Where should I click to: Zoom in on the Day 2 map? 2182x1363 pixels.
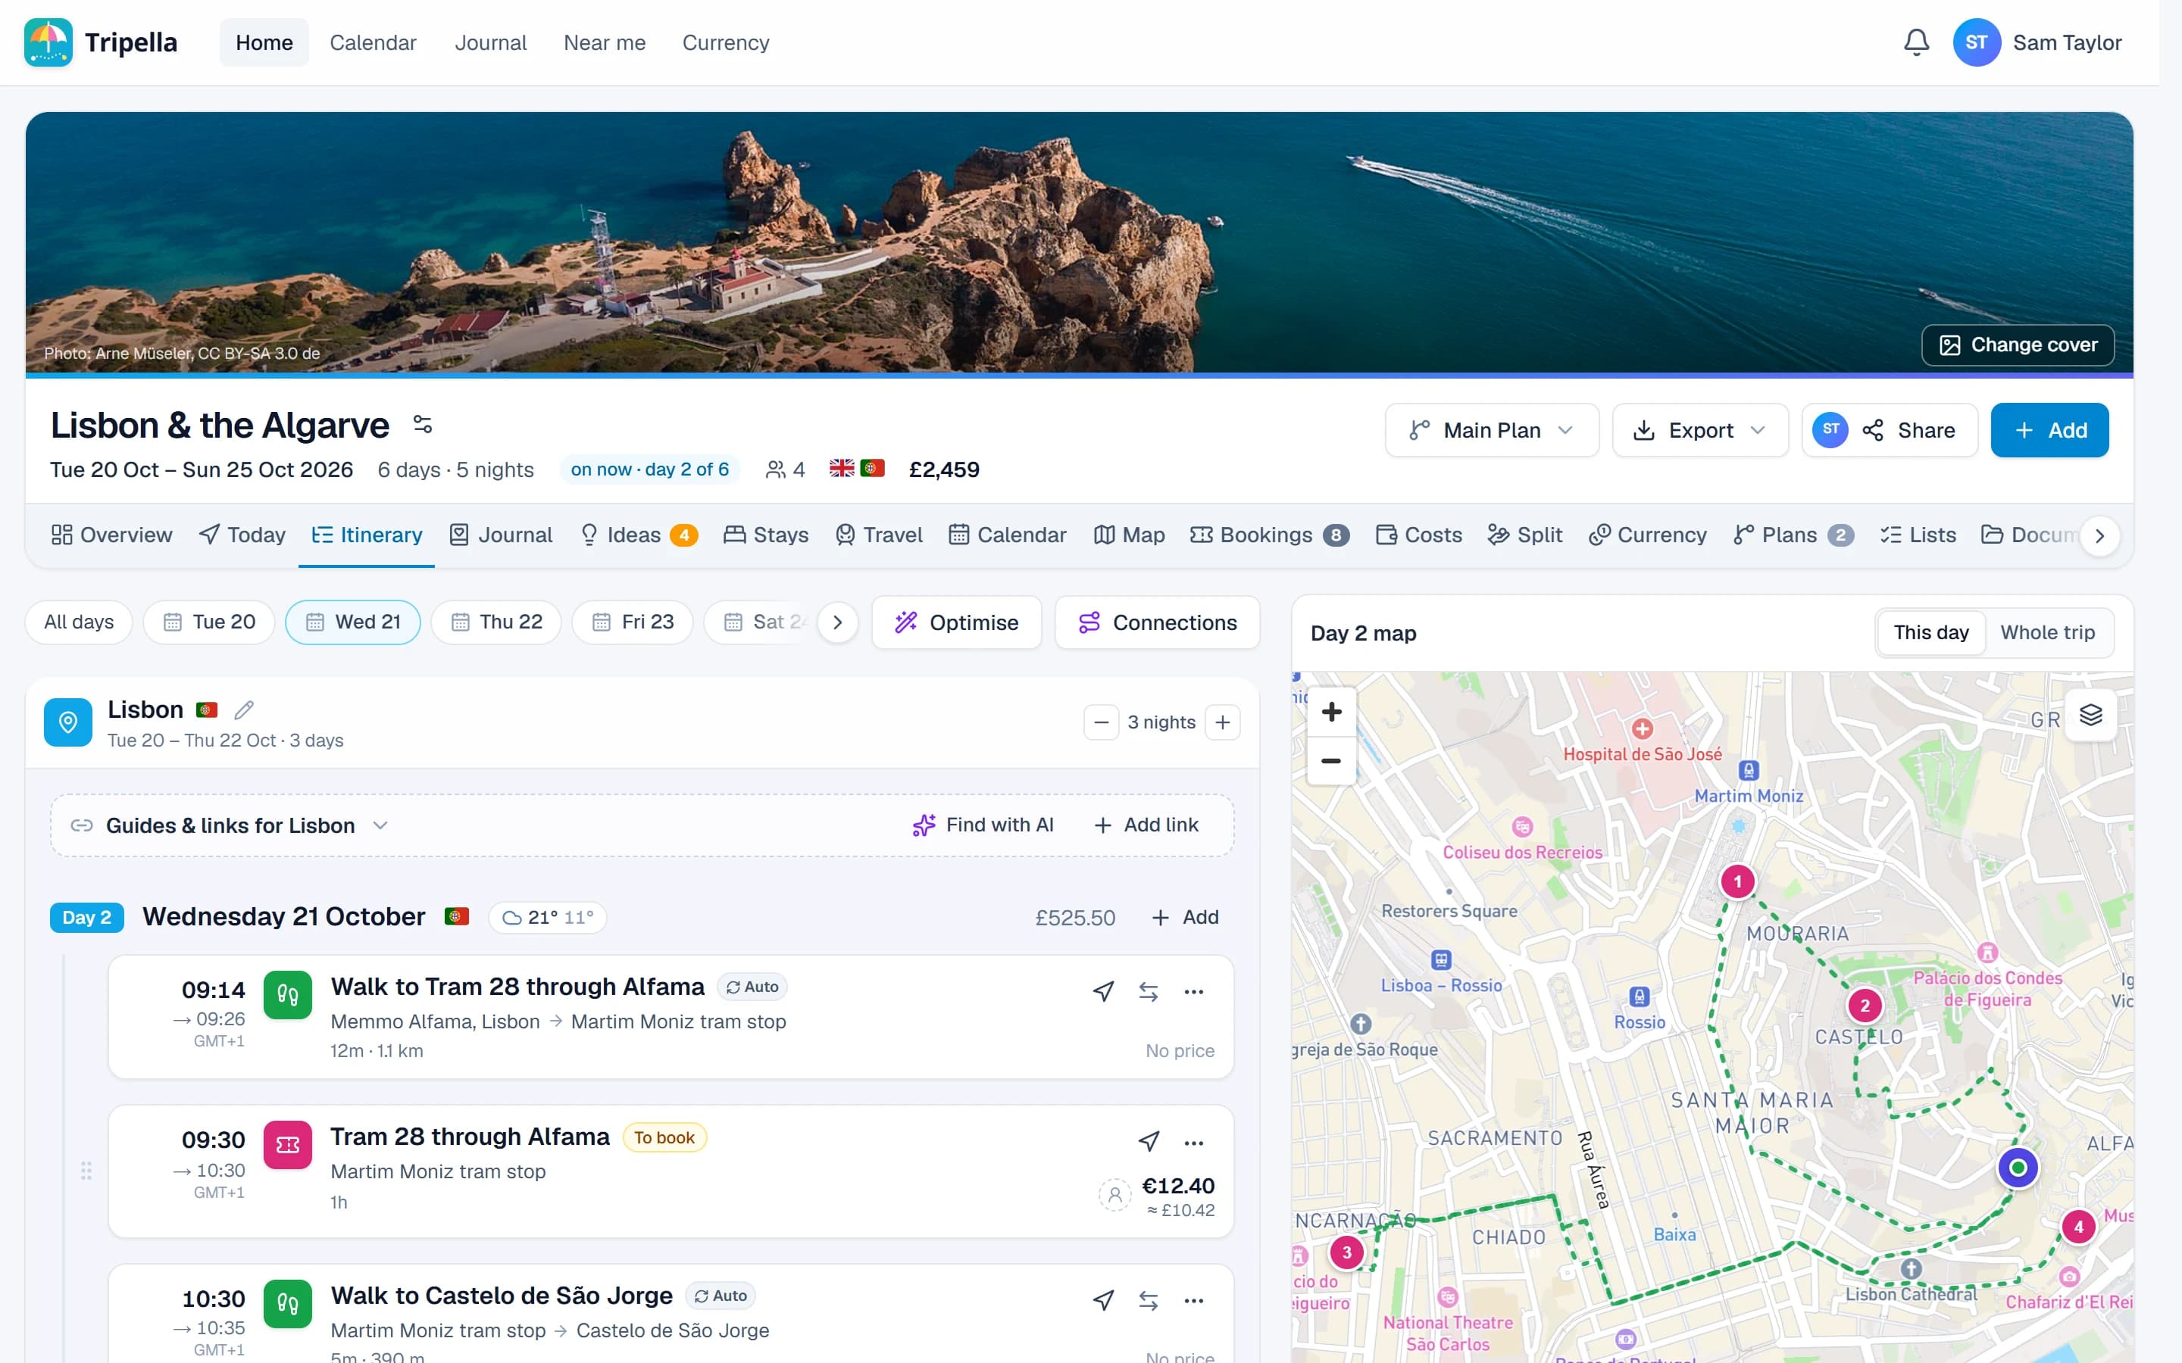pos(1331,712)
